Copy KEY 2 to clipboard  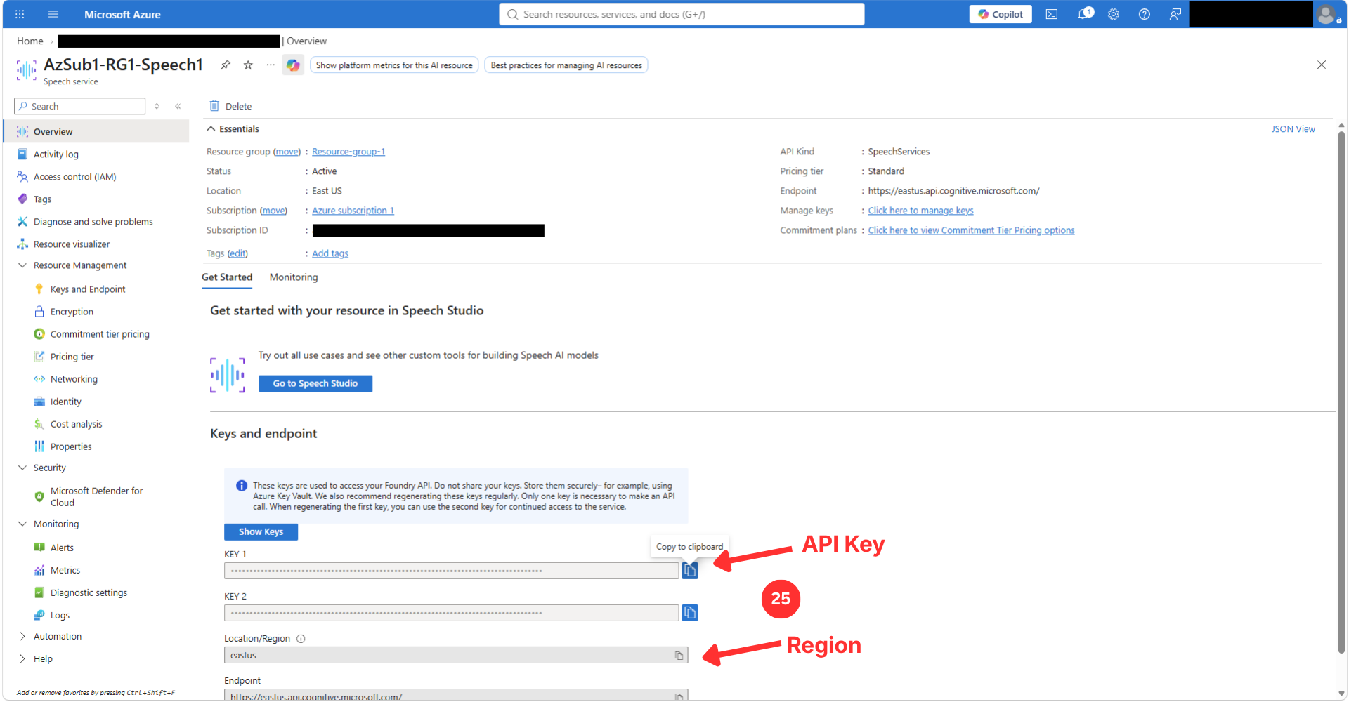pyautogui.click(x=690, y=613)
